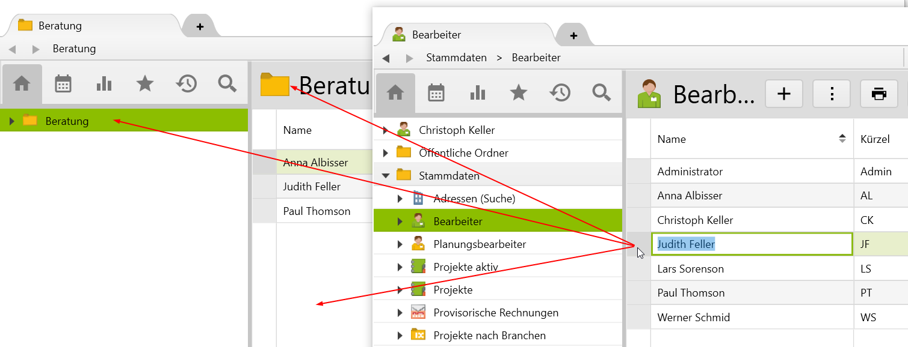Screen dimensions: 908x347
Task: Open the calendar icon in Bearbeiter window
Action: (x=436, y=92)
